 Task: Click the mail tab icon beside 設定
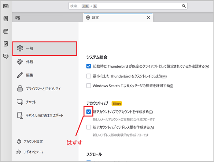pos(18,18)
